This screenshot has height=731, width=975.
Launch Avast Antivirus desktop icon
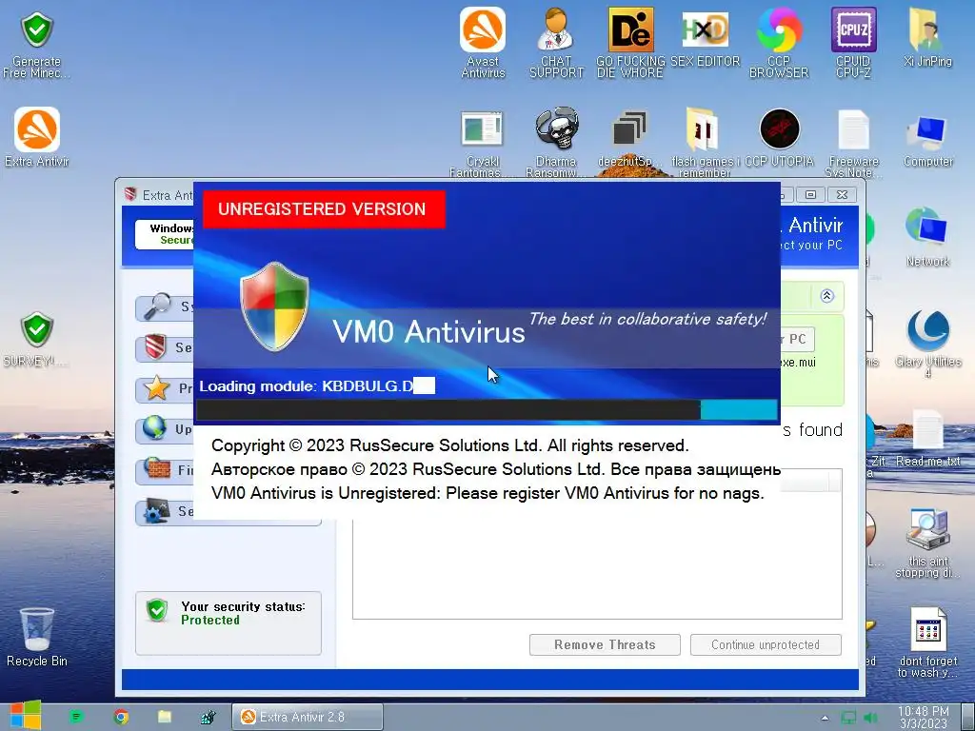483,42
